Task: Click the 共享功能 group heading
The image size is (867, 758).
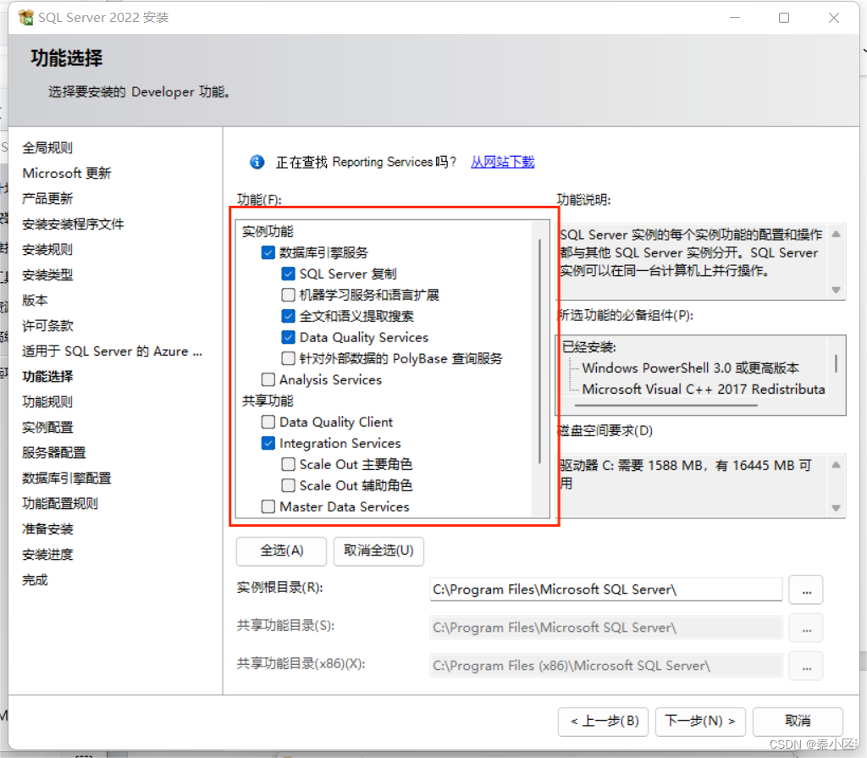Action: pos(268,401)
